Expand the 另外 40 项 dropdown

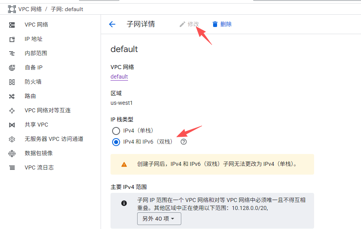(159, 219)
